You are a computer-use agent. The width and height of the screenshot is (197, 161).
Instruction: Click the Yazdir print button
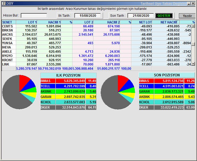tap(187, 16)
